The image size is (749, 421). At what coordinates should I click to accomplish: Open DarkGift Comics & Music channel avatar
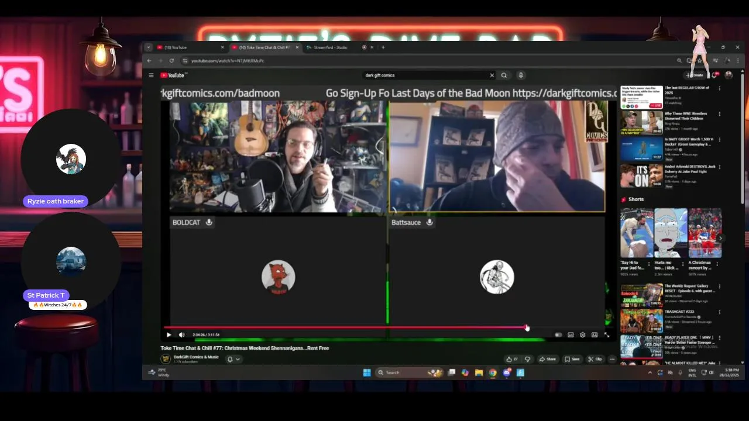pyautogui.click(x=166, y=358)
